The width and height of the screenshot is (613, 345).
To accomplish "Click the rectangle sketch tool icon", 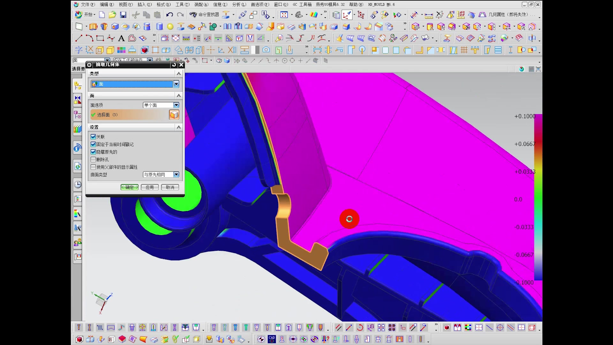I will 100,39.
